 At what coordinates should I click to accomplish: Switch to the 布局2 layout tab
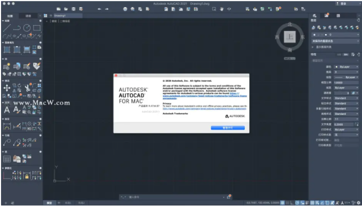coord(81,203)
